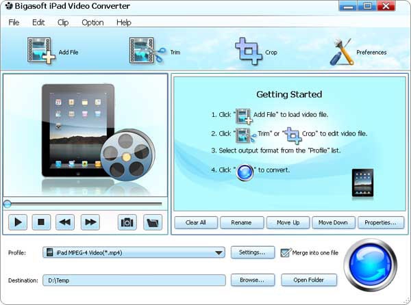Open the Edit menu
Viewport: 411px width, 305px height.
click(x=38, y=23)
